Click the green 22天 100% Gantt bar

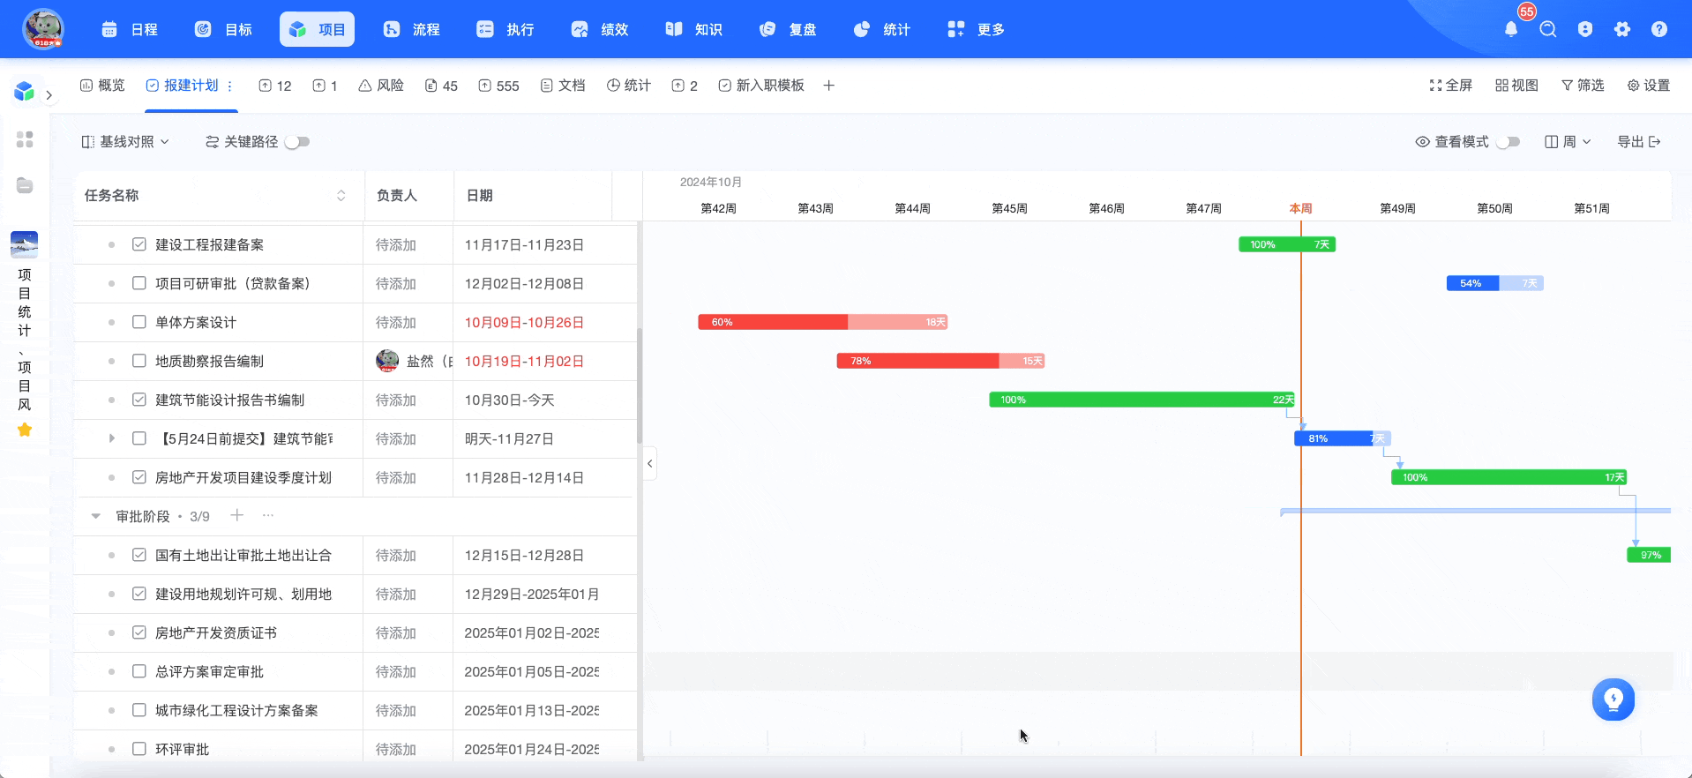1142,400
